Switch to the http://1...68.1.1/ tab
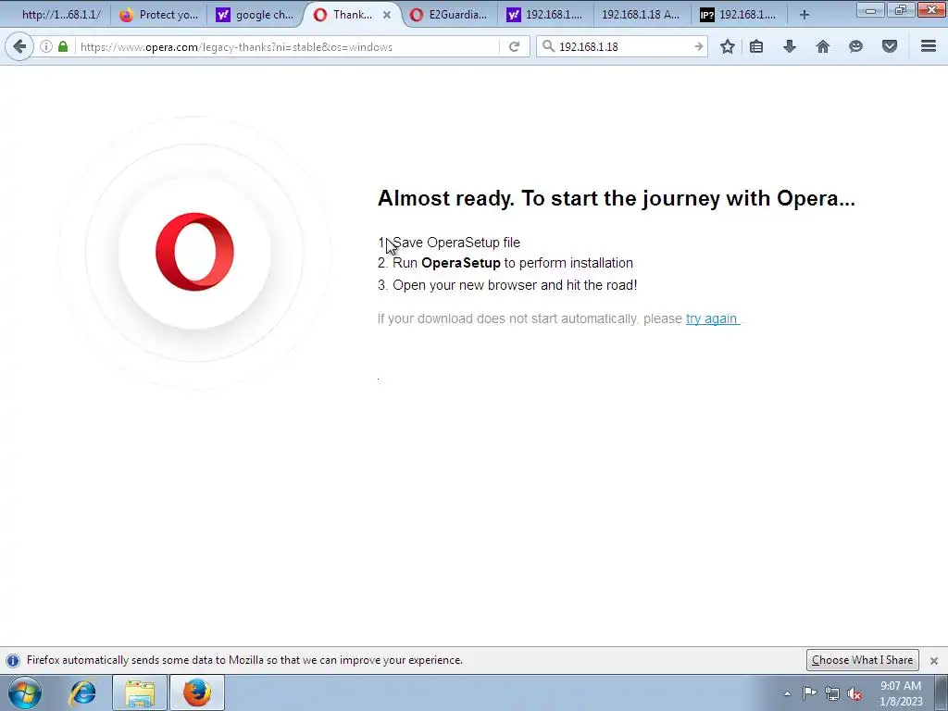The width and height of the screenshot is (948, 711). point(61,15)
